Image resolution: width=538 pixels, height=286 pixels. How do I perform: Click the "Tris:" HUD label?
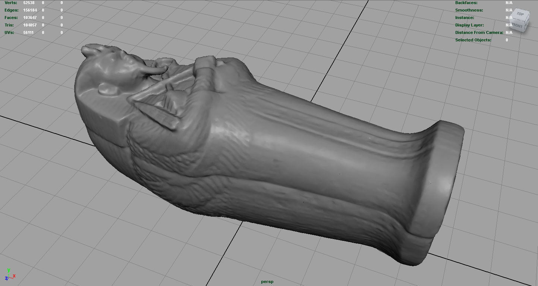point(9,25)
